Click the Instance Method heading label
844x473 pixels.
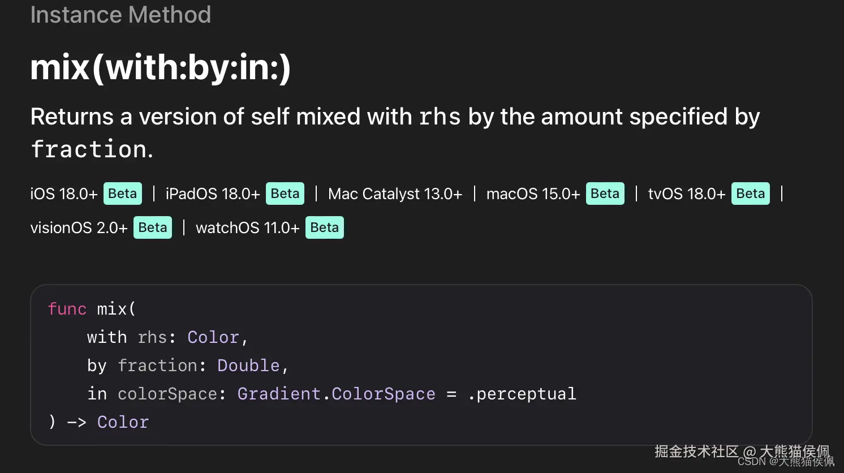tap(120, 15)
